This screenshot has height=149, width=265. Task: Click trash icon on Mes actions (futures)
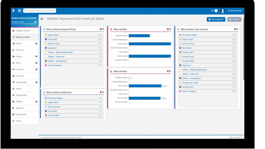pos(100,92)
